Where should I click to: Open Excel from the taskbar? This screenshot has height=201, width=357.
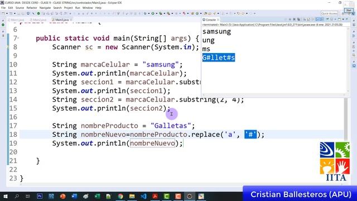98,196
